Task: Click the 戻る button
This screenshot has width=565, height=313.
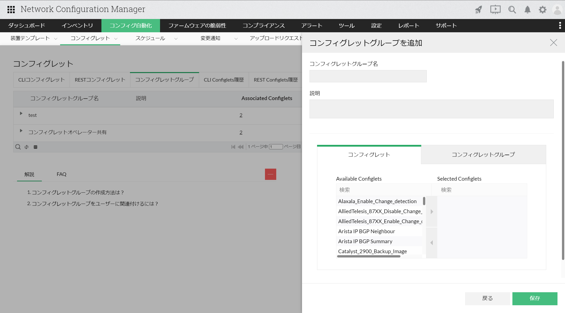Action: tap(487, 298)
